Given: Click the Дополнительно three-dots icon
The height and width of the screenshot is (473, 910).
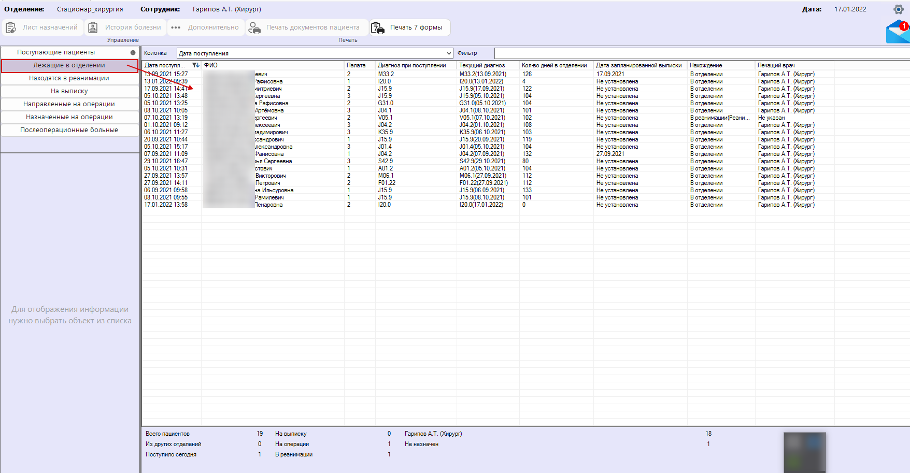Looking at the screenshot, I should coord(176,27).
